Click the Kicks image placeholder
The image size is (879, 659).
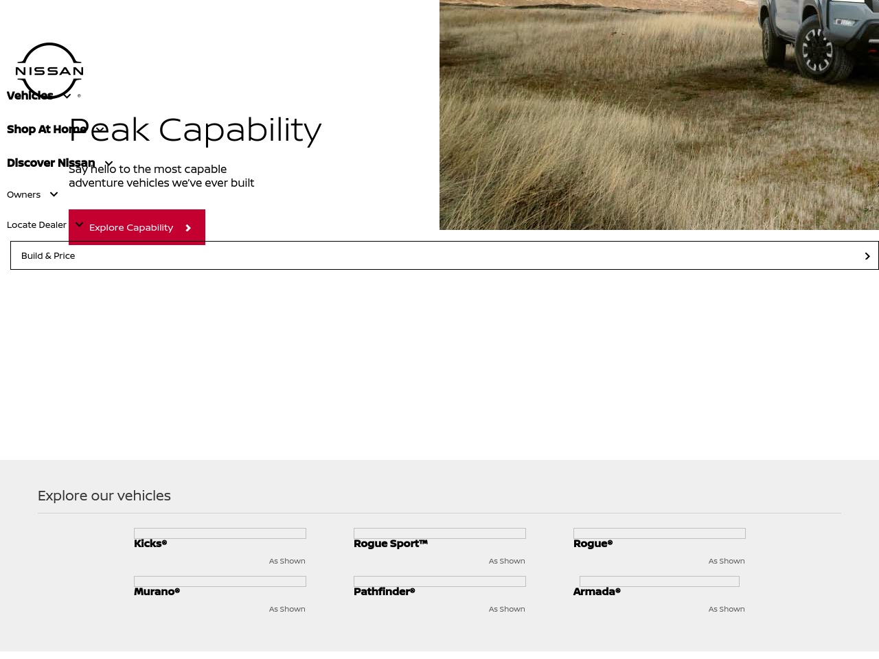[x=220, y=533]
